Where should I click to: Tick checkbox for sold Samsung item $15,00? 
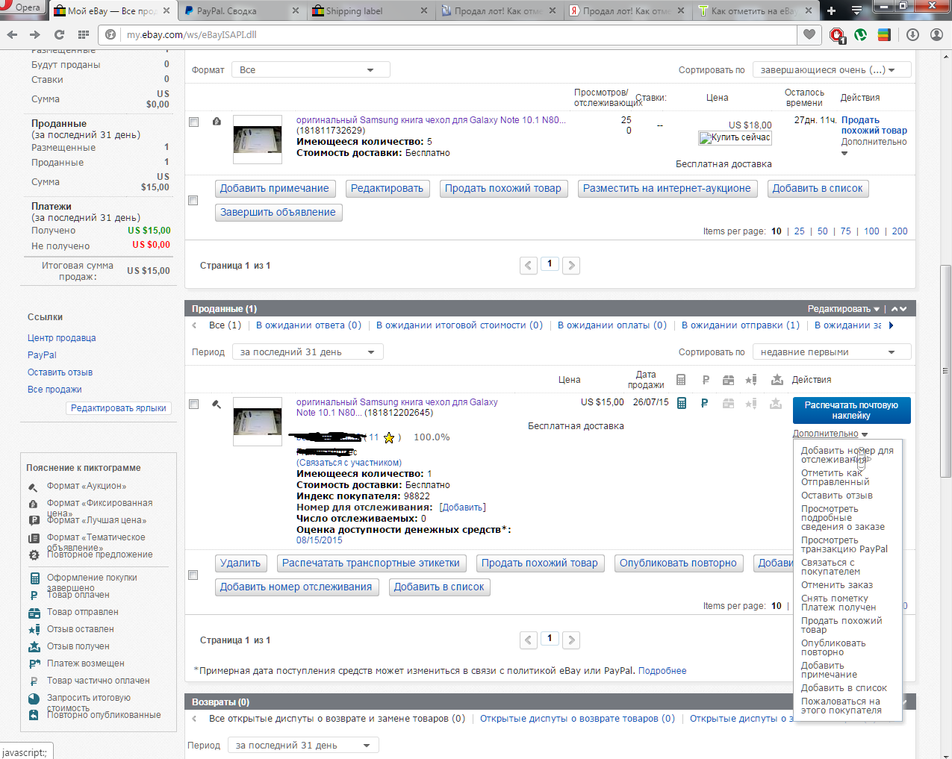point(194,404)
